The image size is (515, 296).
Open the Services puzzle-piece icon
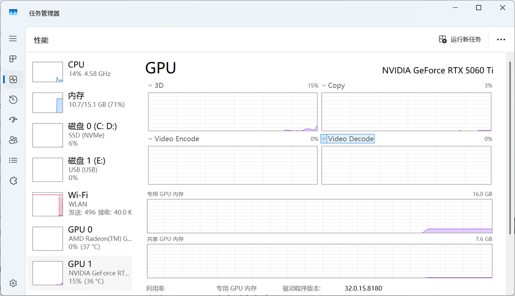pyautogui.click(x=13, y=181)
